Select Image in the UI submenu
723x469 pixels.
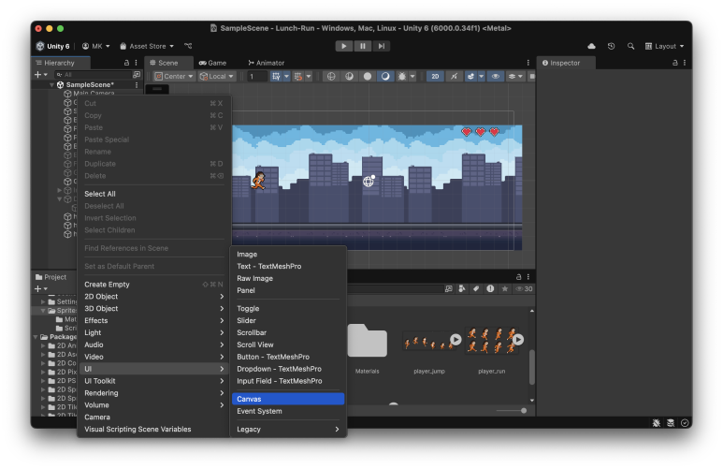tap(288, 255)
